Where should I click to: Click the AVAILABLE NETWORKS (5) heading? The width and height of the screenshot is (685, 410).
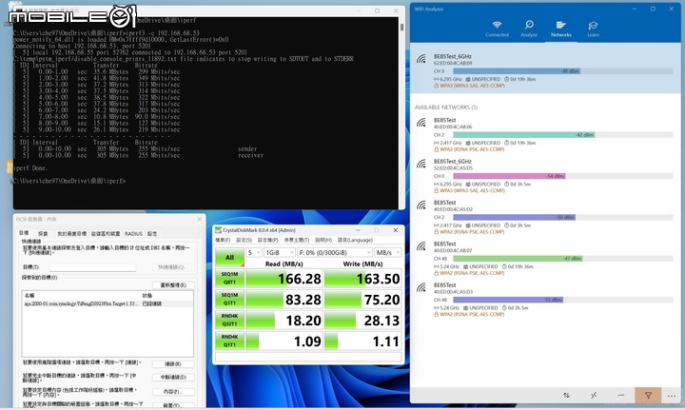pos(445,107)
